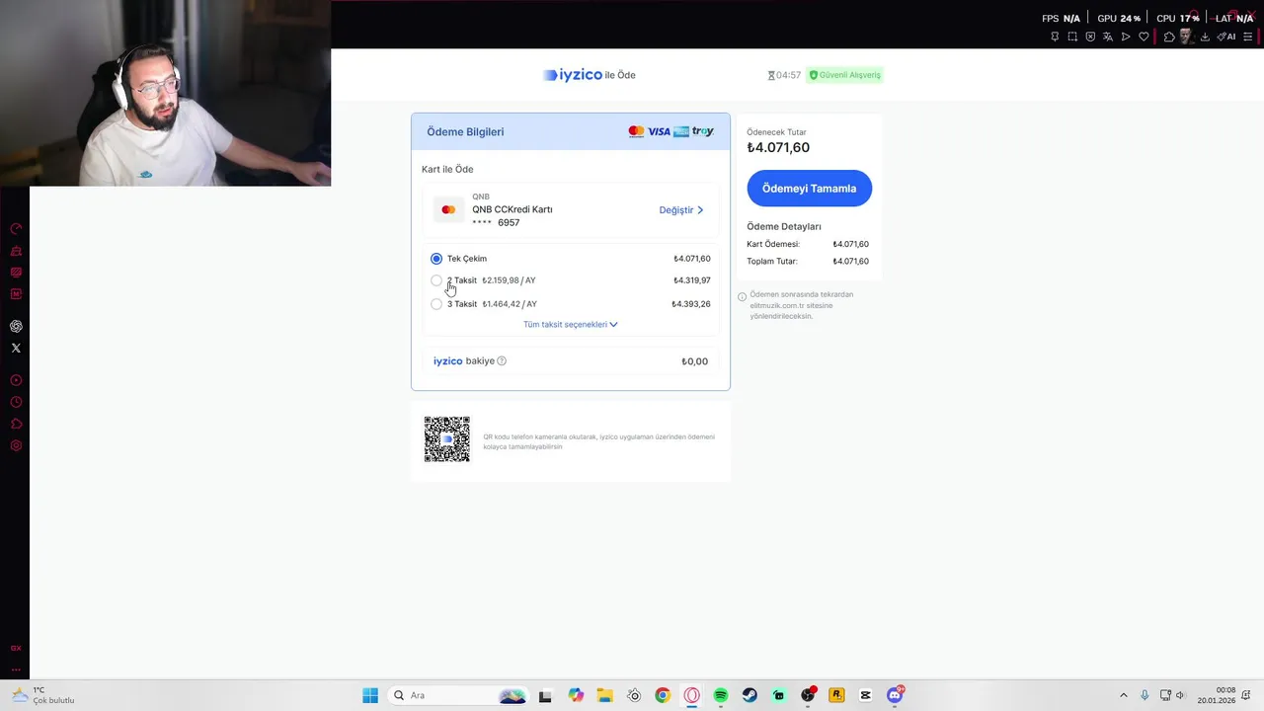Click the microphone icon in system tray

tap(1145, 695)
